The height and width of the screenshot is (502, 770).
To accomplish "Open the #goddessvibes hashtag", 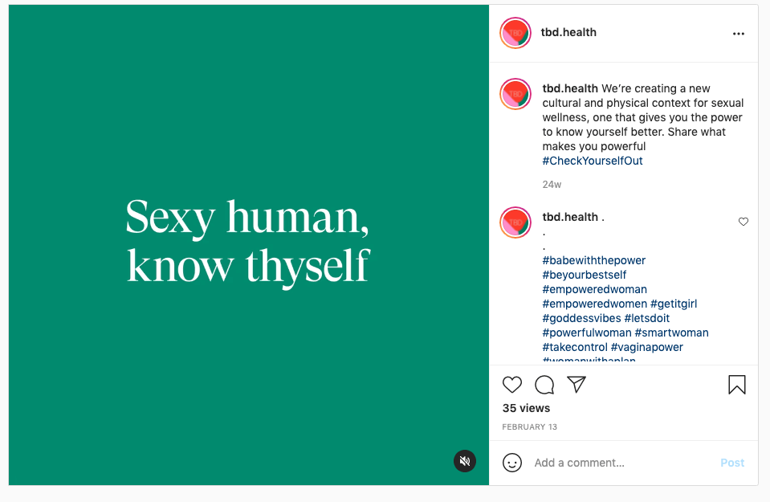I will click(x=581, y=318).
